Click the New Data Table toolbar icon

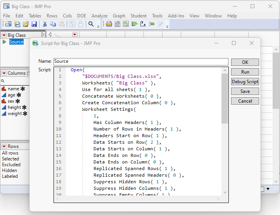click(7, 24)
